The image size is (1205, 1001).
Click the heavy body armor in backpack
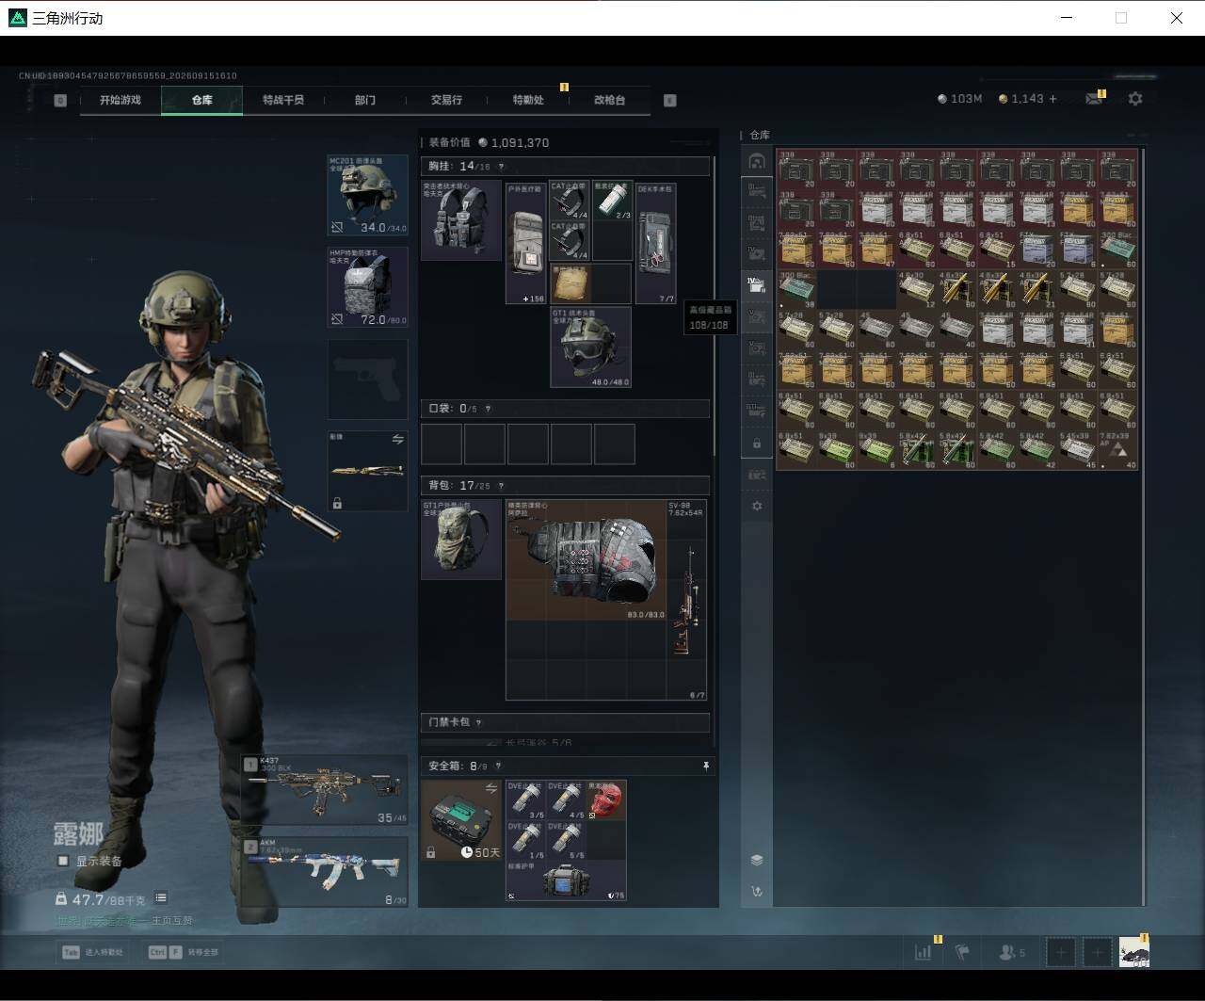tap(586, 559)
